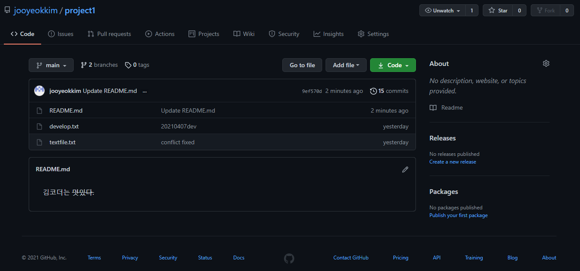Image resolution: width=580 pixels, height=271 pixels.
Task: Click the Unwatch dropdown button
Action: click(x=442, y=11)
